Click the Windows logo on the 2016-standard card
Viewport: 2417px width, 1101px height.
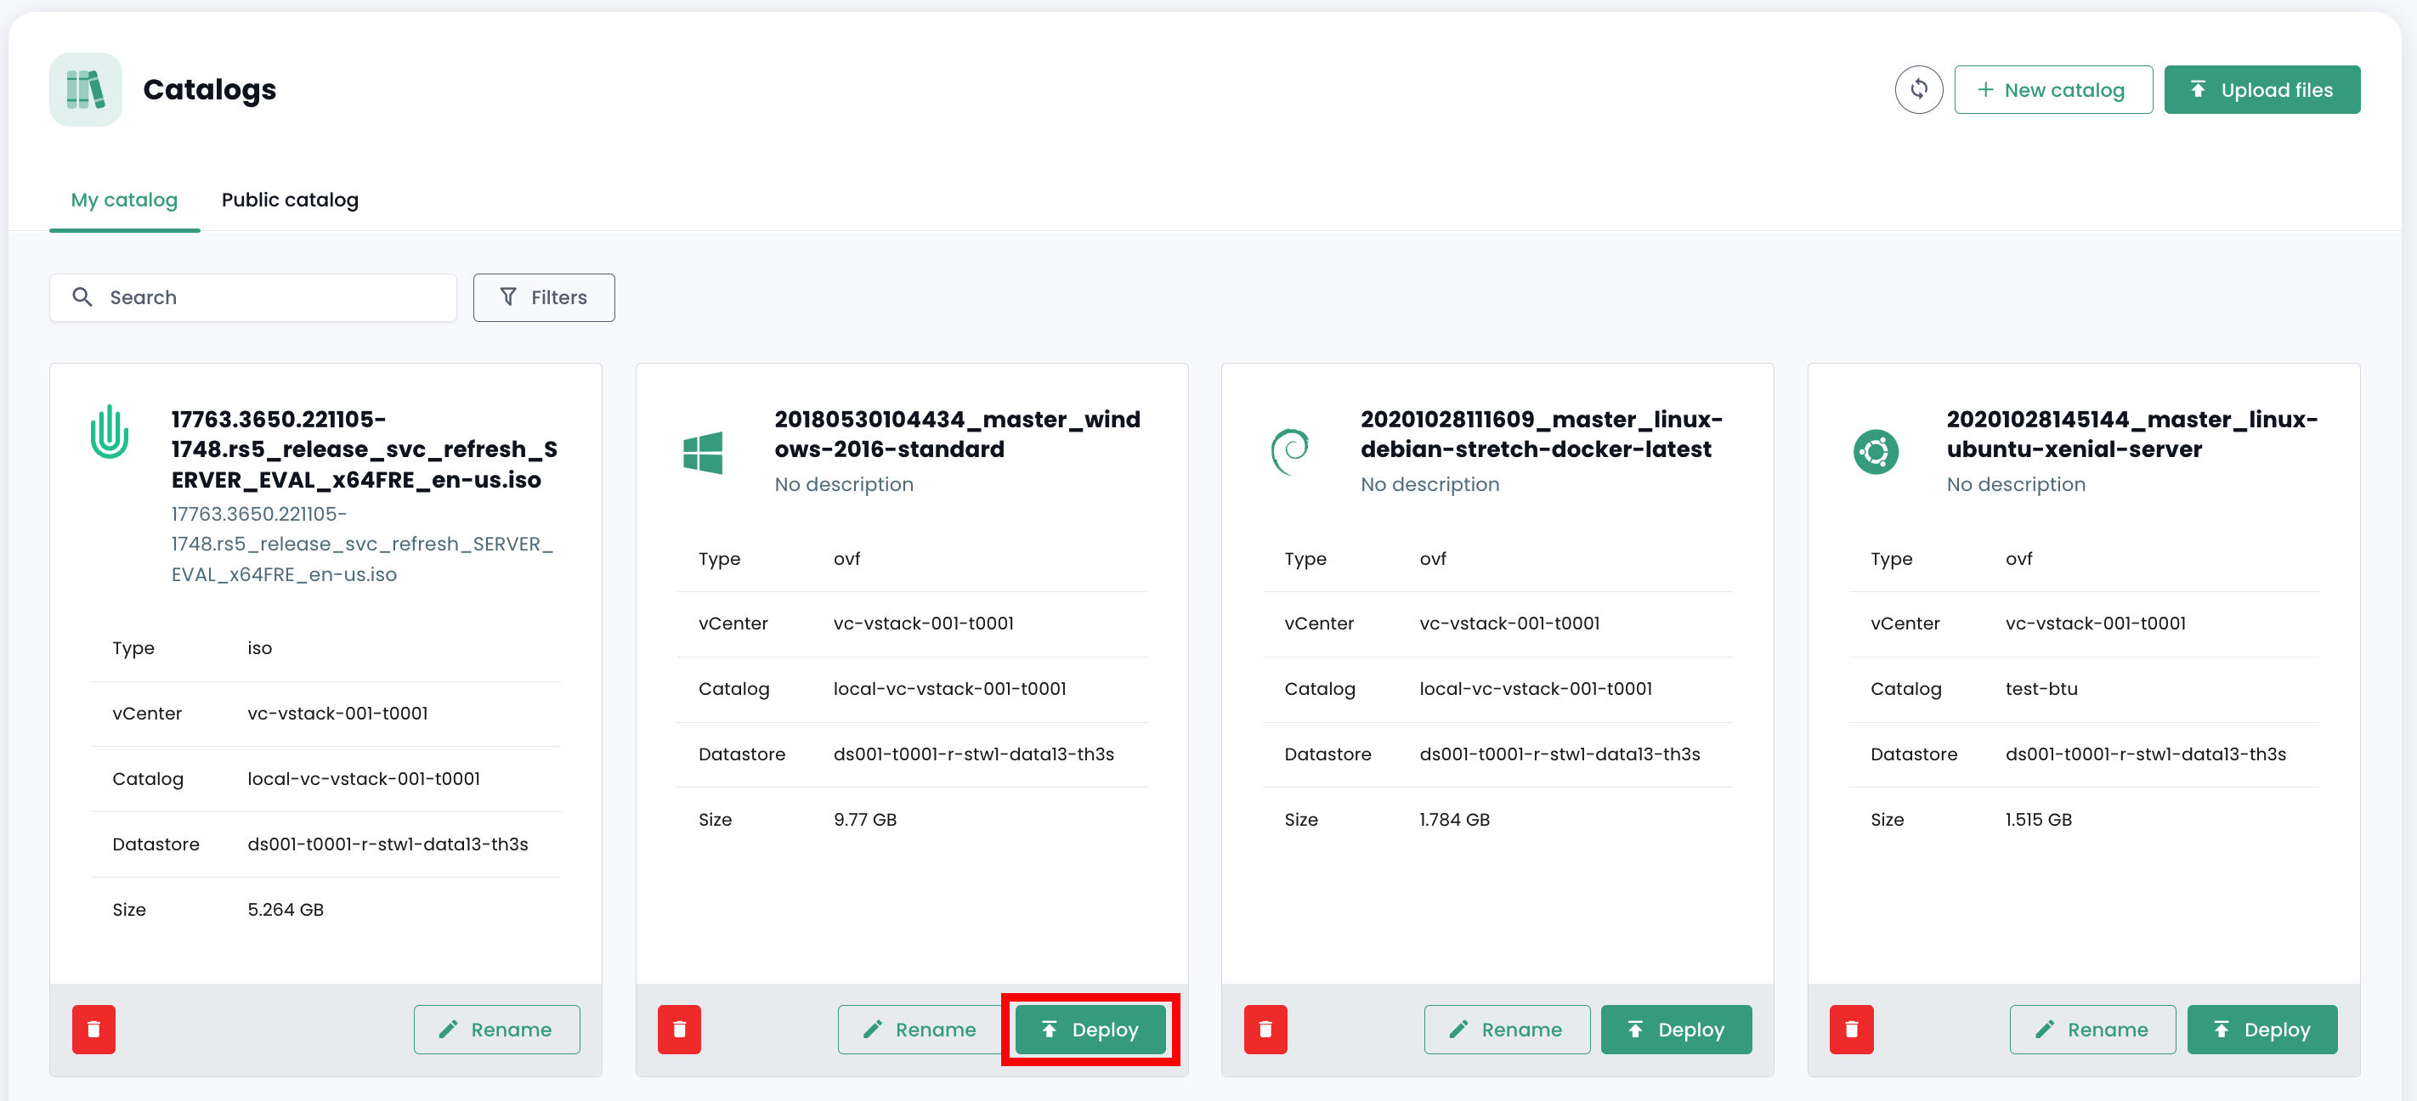coord(703,453)
